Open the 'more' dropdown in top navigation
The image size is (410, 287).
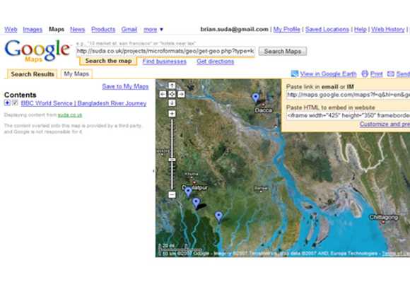153,30
